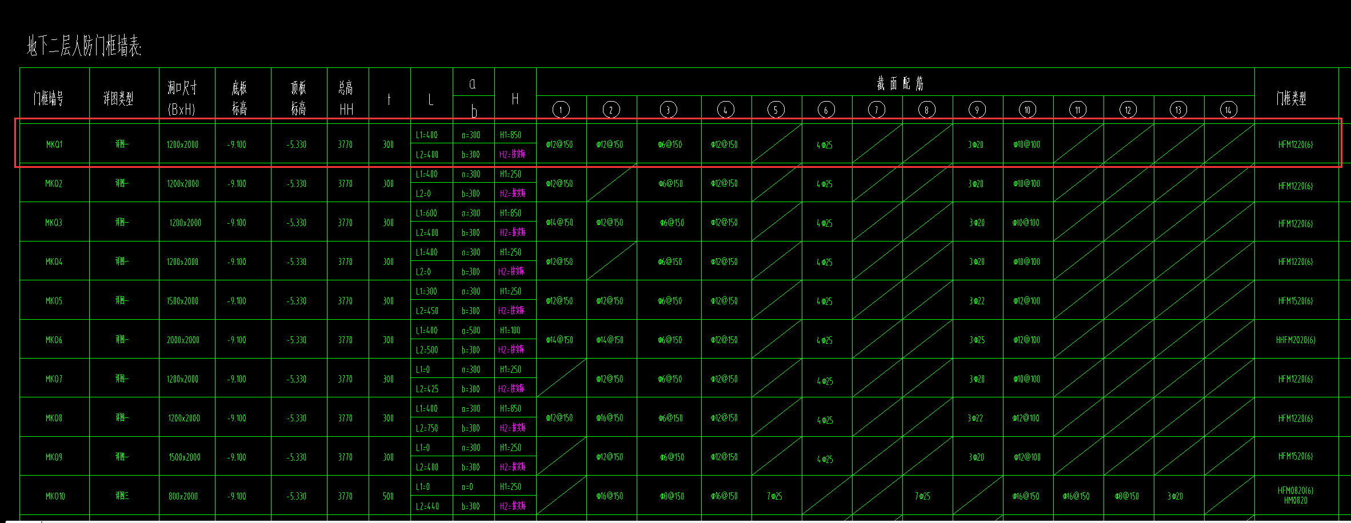Select the circled number 1 column header

(x=561, y=110)
